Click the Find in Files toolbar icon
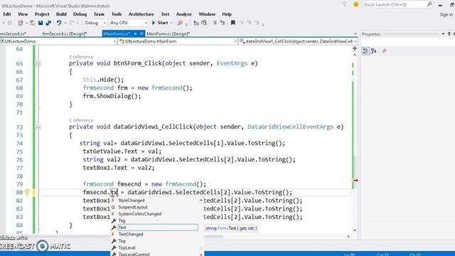 (x=180, y=23)
